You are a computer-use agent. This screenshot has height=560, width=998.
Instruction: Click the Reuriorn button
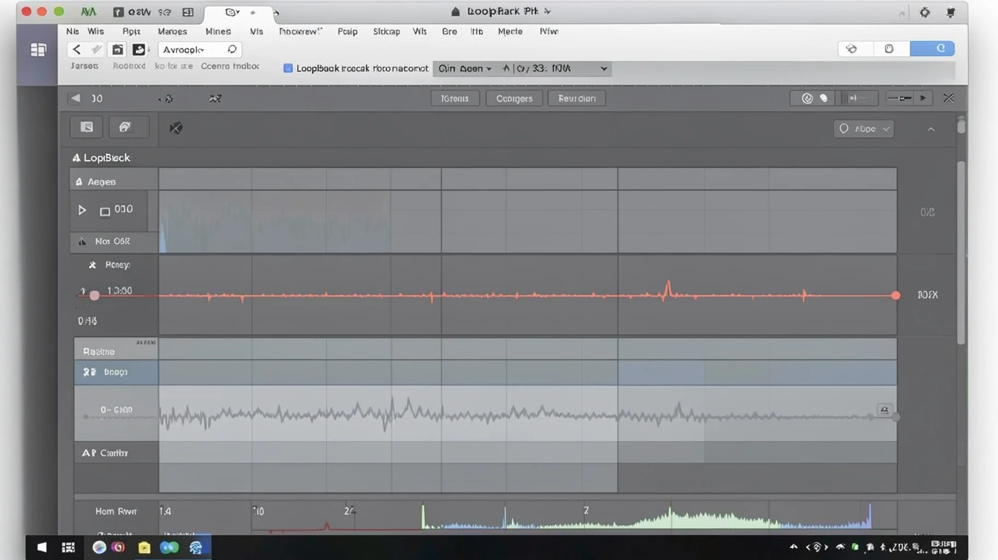point(577,98)
